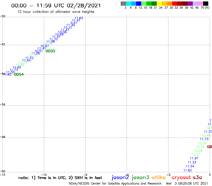Click the green 12.01 wave height value
Viewport: 212px width, 186px height.
[x=23, y=63]
